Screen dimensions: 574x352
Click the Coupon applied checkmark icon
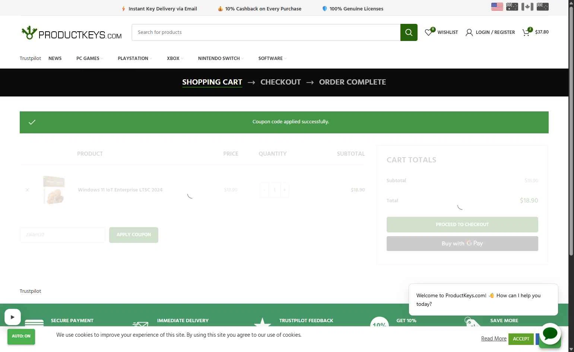click(32, 122)
